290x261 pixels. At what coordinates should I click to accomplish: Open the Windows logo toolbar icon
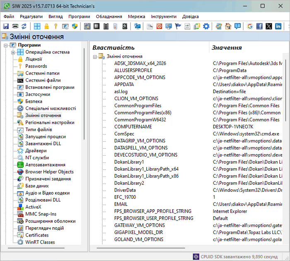tap(37, 26)
